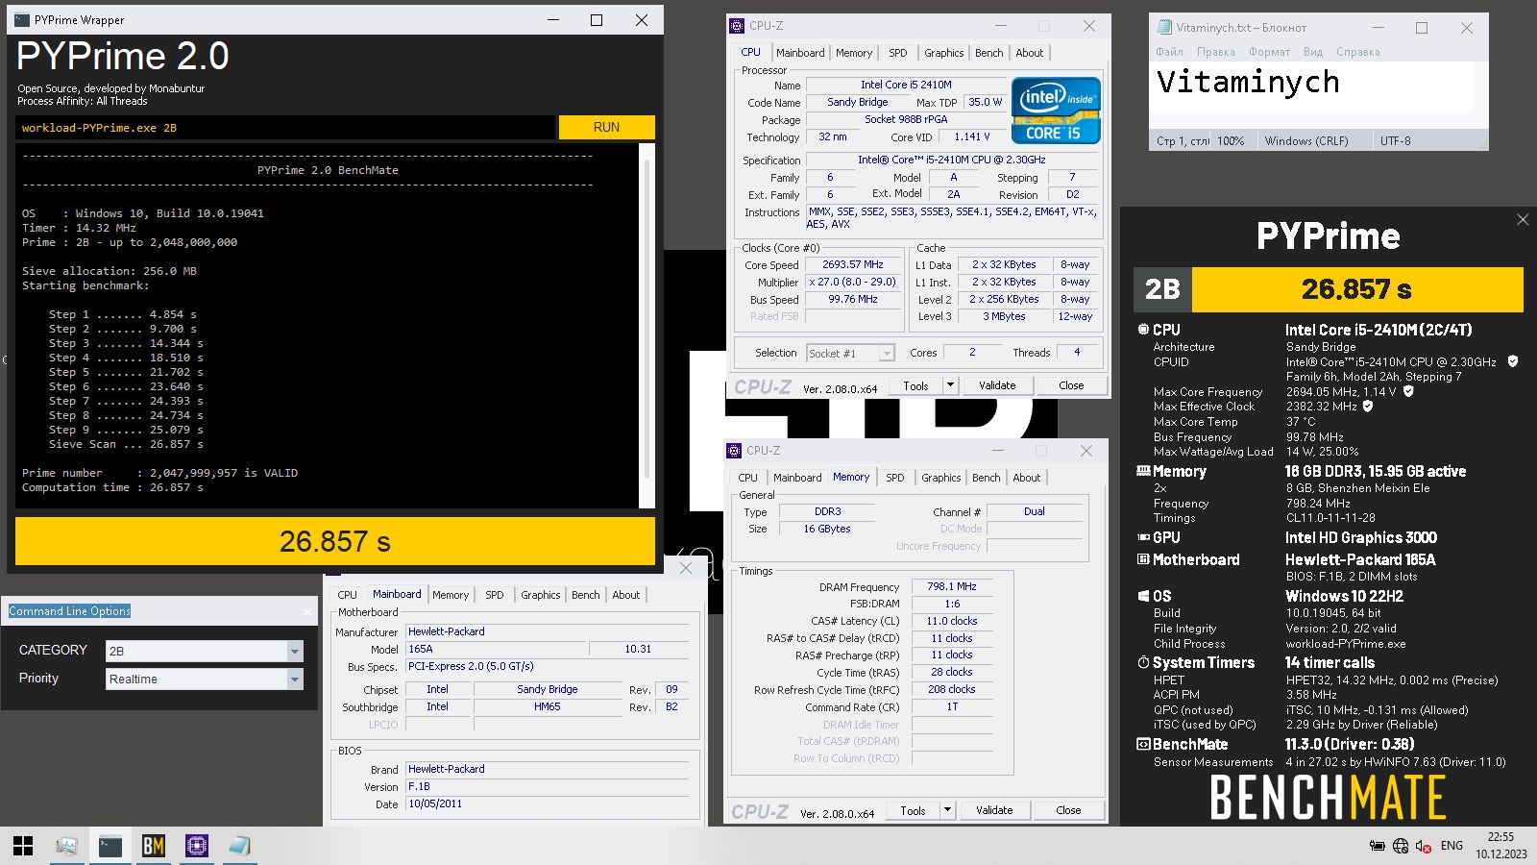1537x865 pixels.
Task: Click the Intel Core i5 logo in CPU-Z
Action: coord(1056,111)
